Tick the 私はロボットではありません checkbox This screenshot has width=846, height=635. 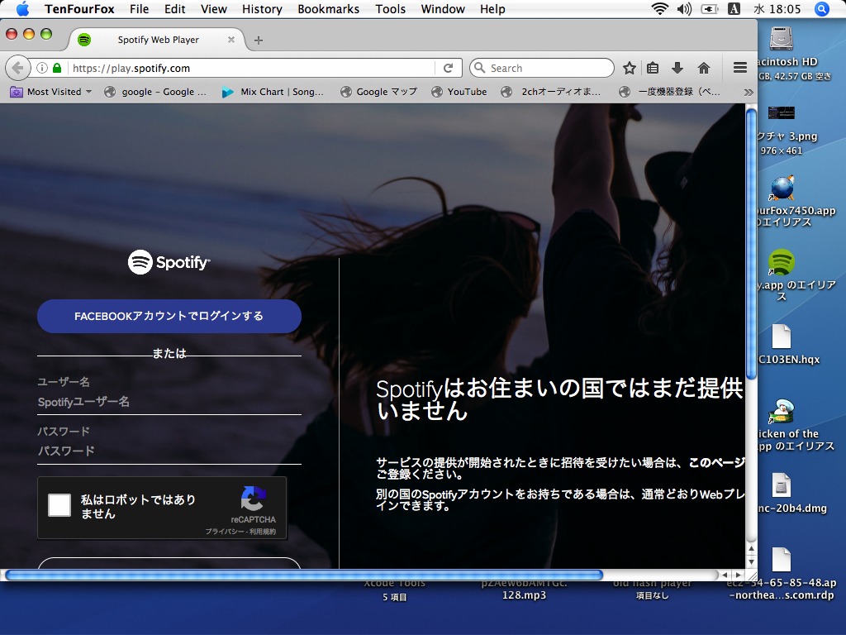click(59, 505)
